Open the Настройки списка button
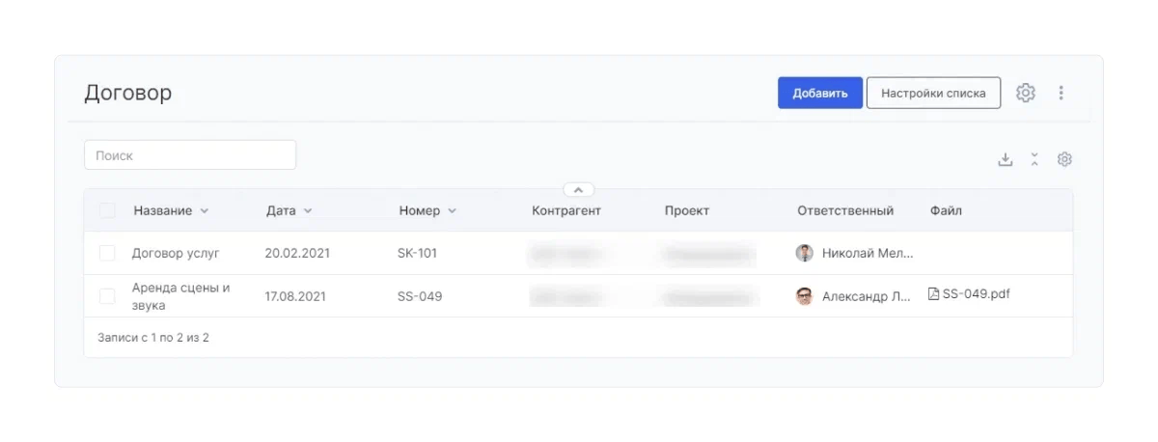Viewport: 1158px width, 442px height. point(932,93)
